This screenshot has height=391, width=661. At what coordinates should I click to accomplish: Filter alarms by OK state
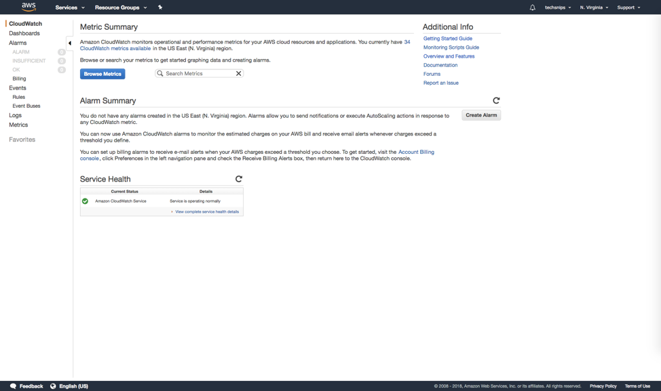[x=16, y=69]
